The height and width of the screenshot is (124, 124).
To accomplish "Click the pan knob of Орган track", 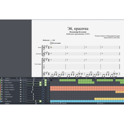I will click(43, 92).
